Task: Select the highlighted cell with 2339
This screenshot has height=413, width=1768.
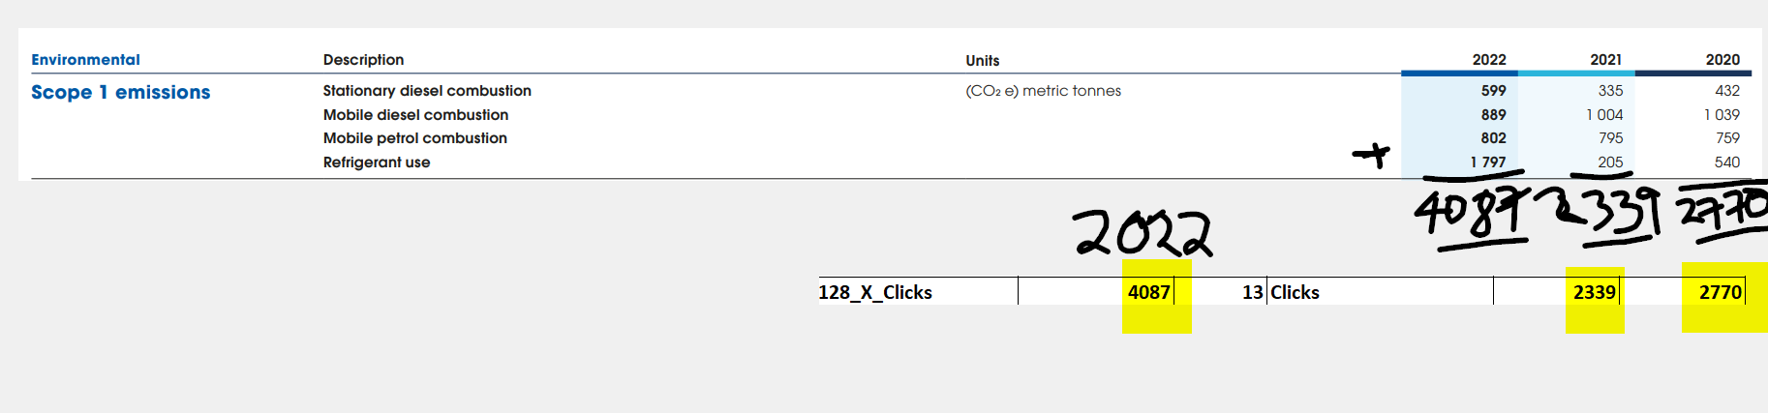Action: click(1594, 292)
